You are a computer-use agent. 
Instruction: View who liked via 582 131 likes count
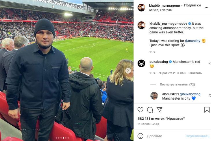(x=161, y=119)
